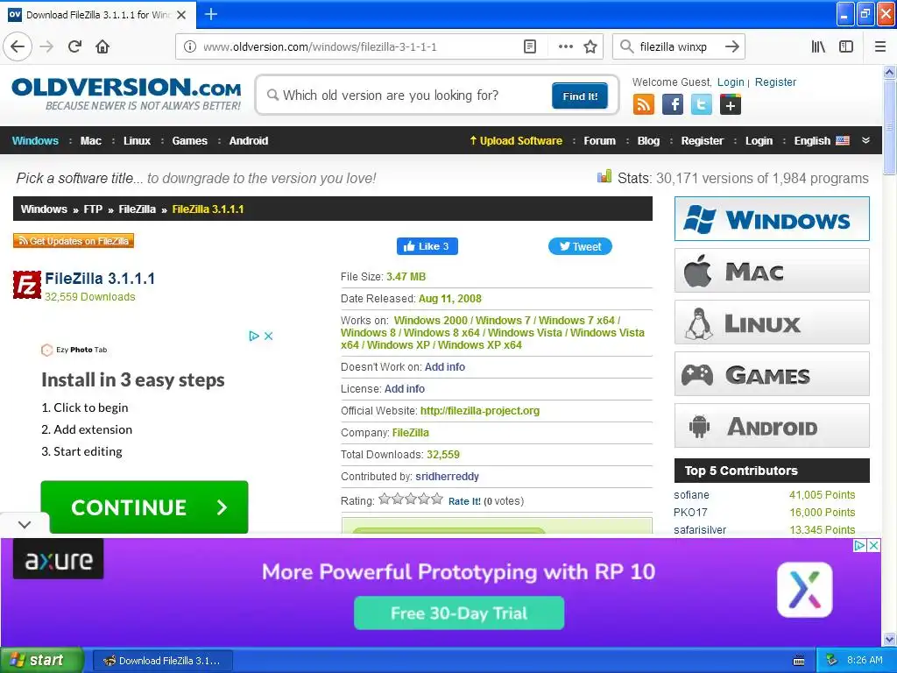
Task: Click Login link beside Welcome Guest
Action: (731, 81)
